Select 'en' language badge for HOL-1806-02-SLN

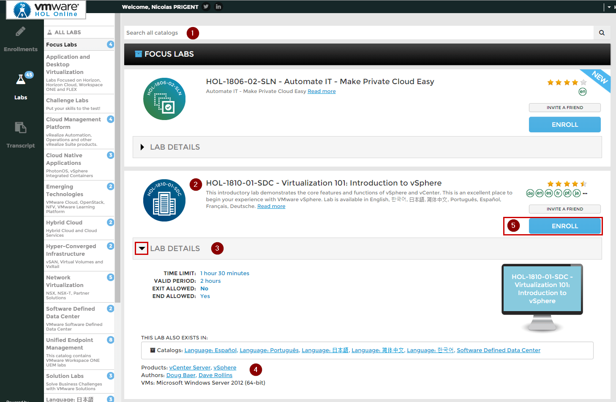coord(583,92)
